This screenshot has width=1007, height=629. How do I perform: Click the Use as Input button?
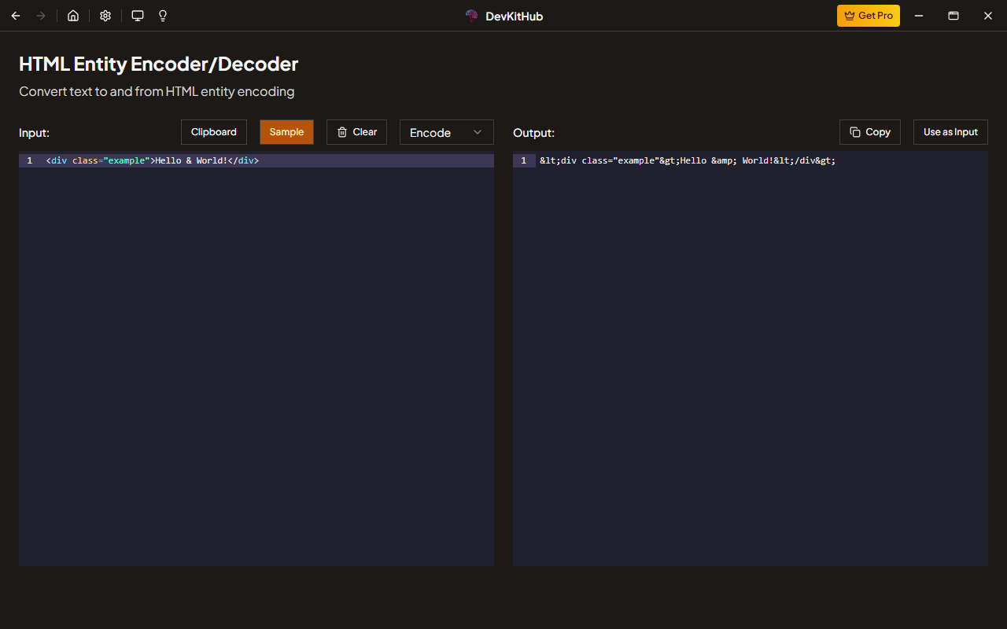pyautogui.click(x=950, y=132)
